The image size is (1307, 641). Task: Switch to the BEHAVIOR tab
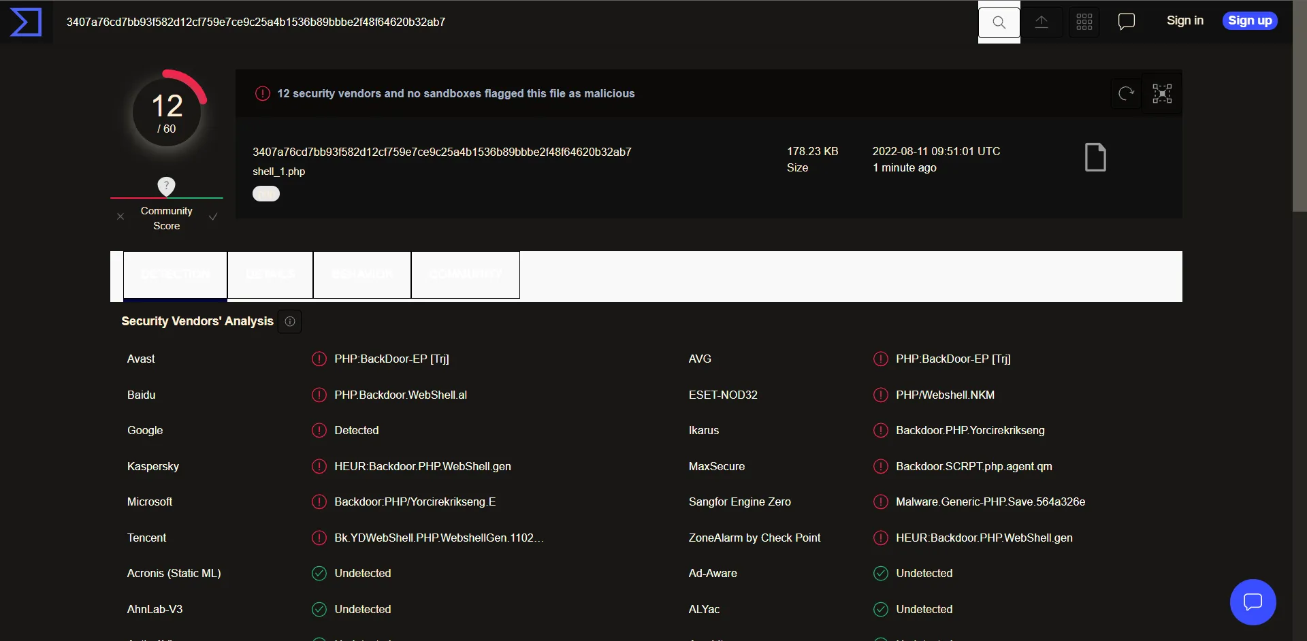coord(362,275)
